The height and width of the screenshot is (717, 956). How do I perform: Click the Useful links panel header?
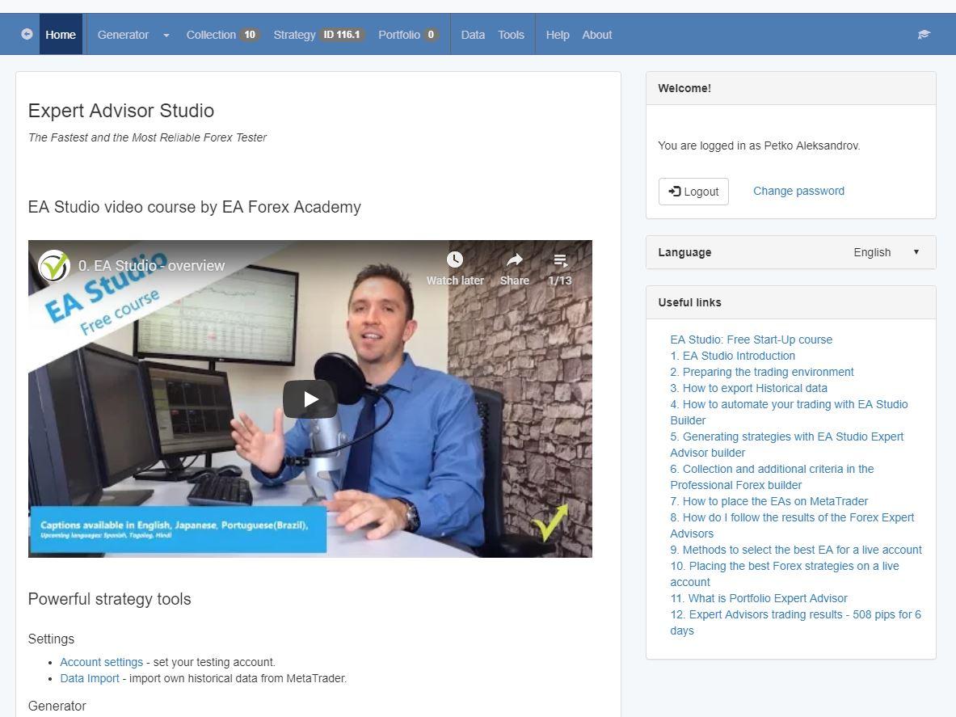(791, 302)
